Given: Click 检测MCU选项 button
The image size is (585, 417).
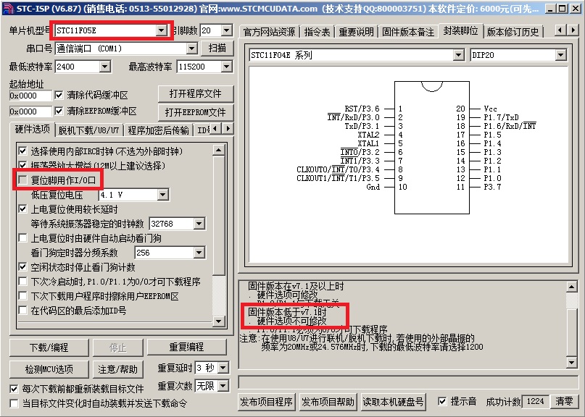Looking at the screenshot, I should (49, 369).
